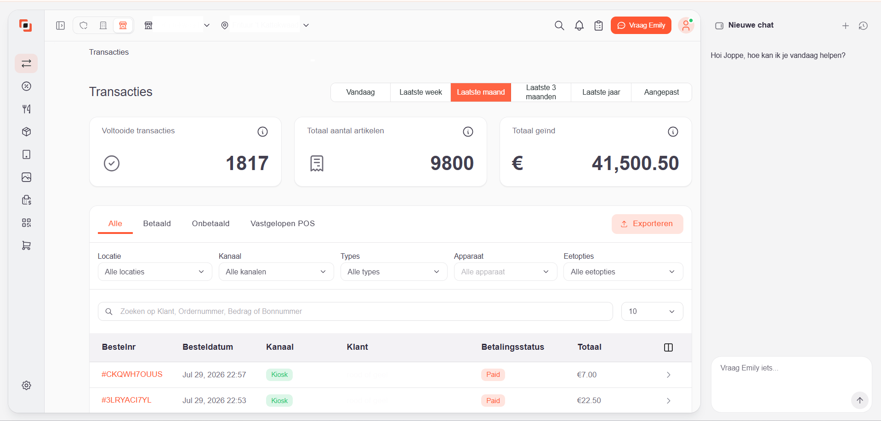Screen dimensions: 881x421
Task: Open the Alle apparaat dropdown
Action: (505, 272)
